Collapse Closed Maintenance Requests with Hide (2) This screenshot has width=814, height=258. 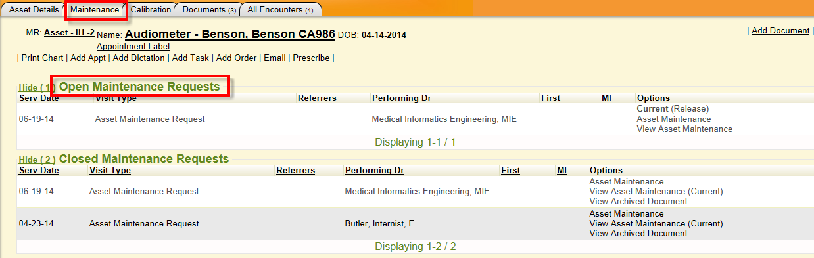click(x=37, y=160)
